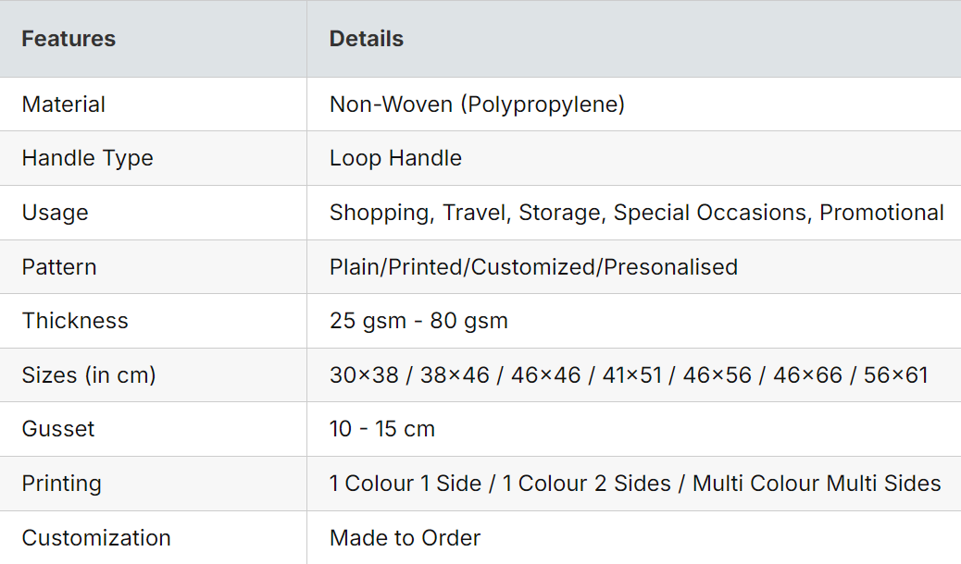
Task: Select the Handle Type label
Action: 87,158
